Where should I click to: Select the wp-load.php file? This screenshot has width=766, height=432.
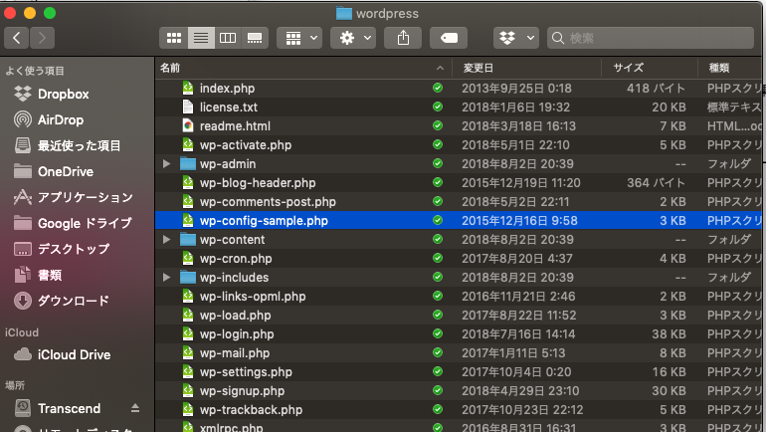(459, 316)
